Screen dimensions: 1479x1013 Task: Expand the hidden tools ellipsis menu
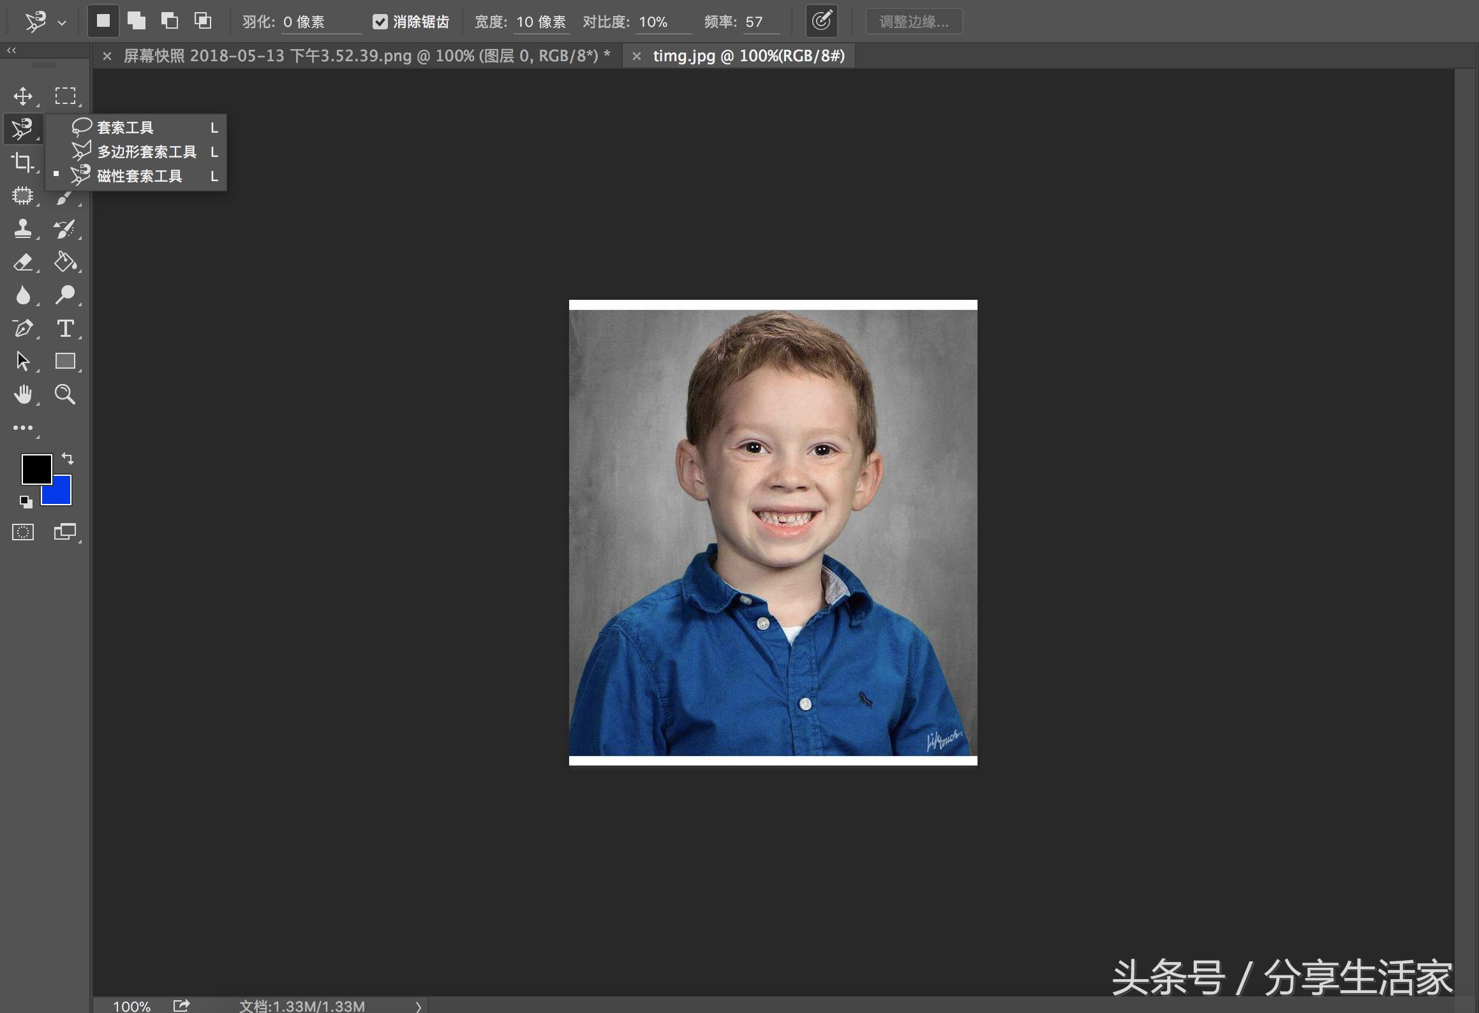click(x=24, y=427)
